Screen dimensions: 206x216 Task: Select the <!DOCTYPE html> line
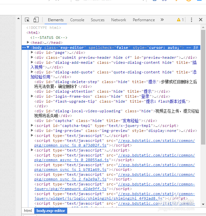(x=44, y=28)
